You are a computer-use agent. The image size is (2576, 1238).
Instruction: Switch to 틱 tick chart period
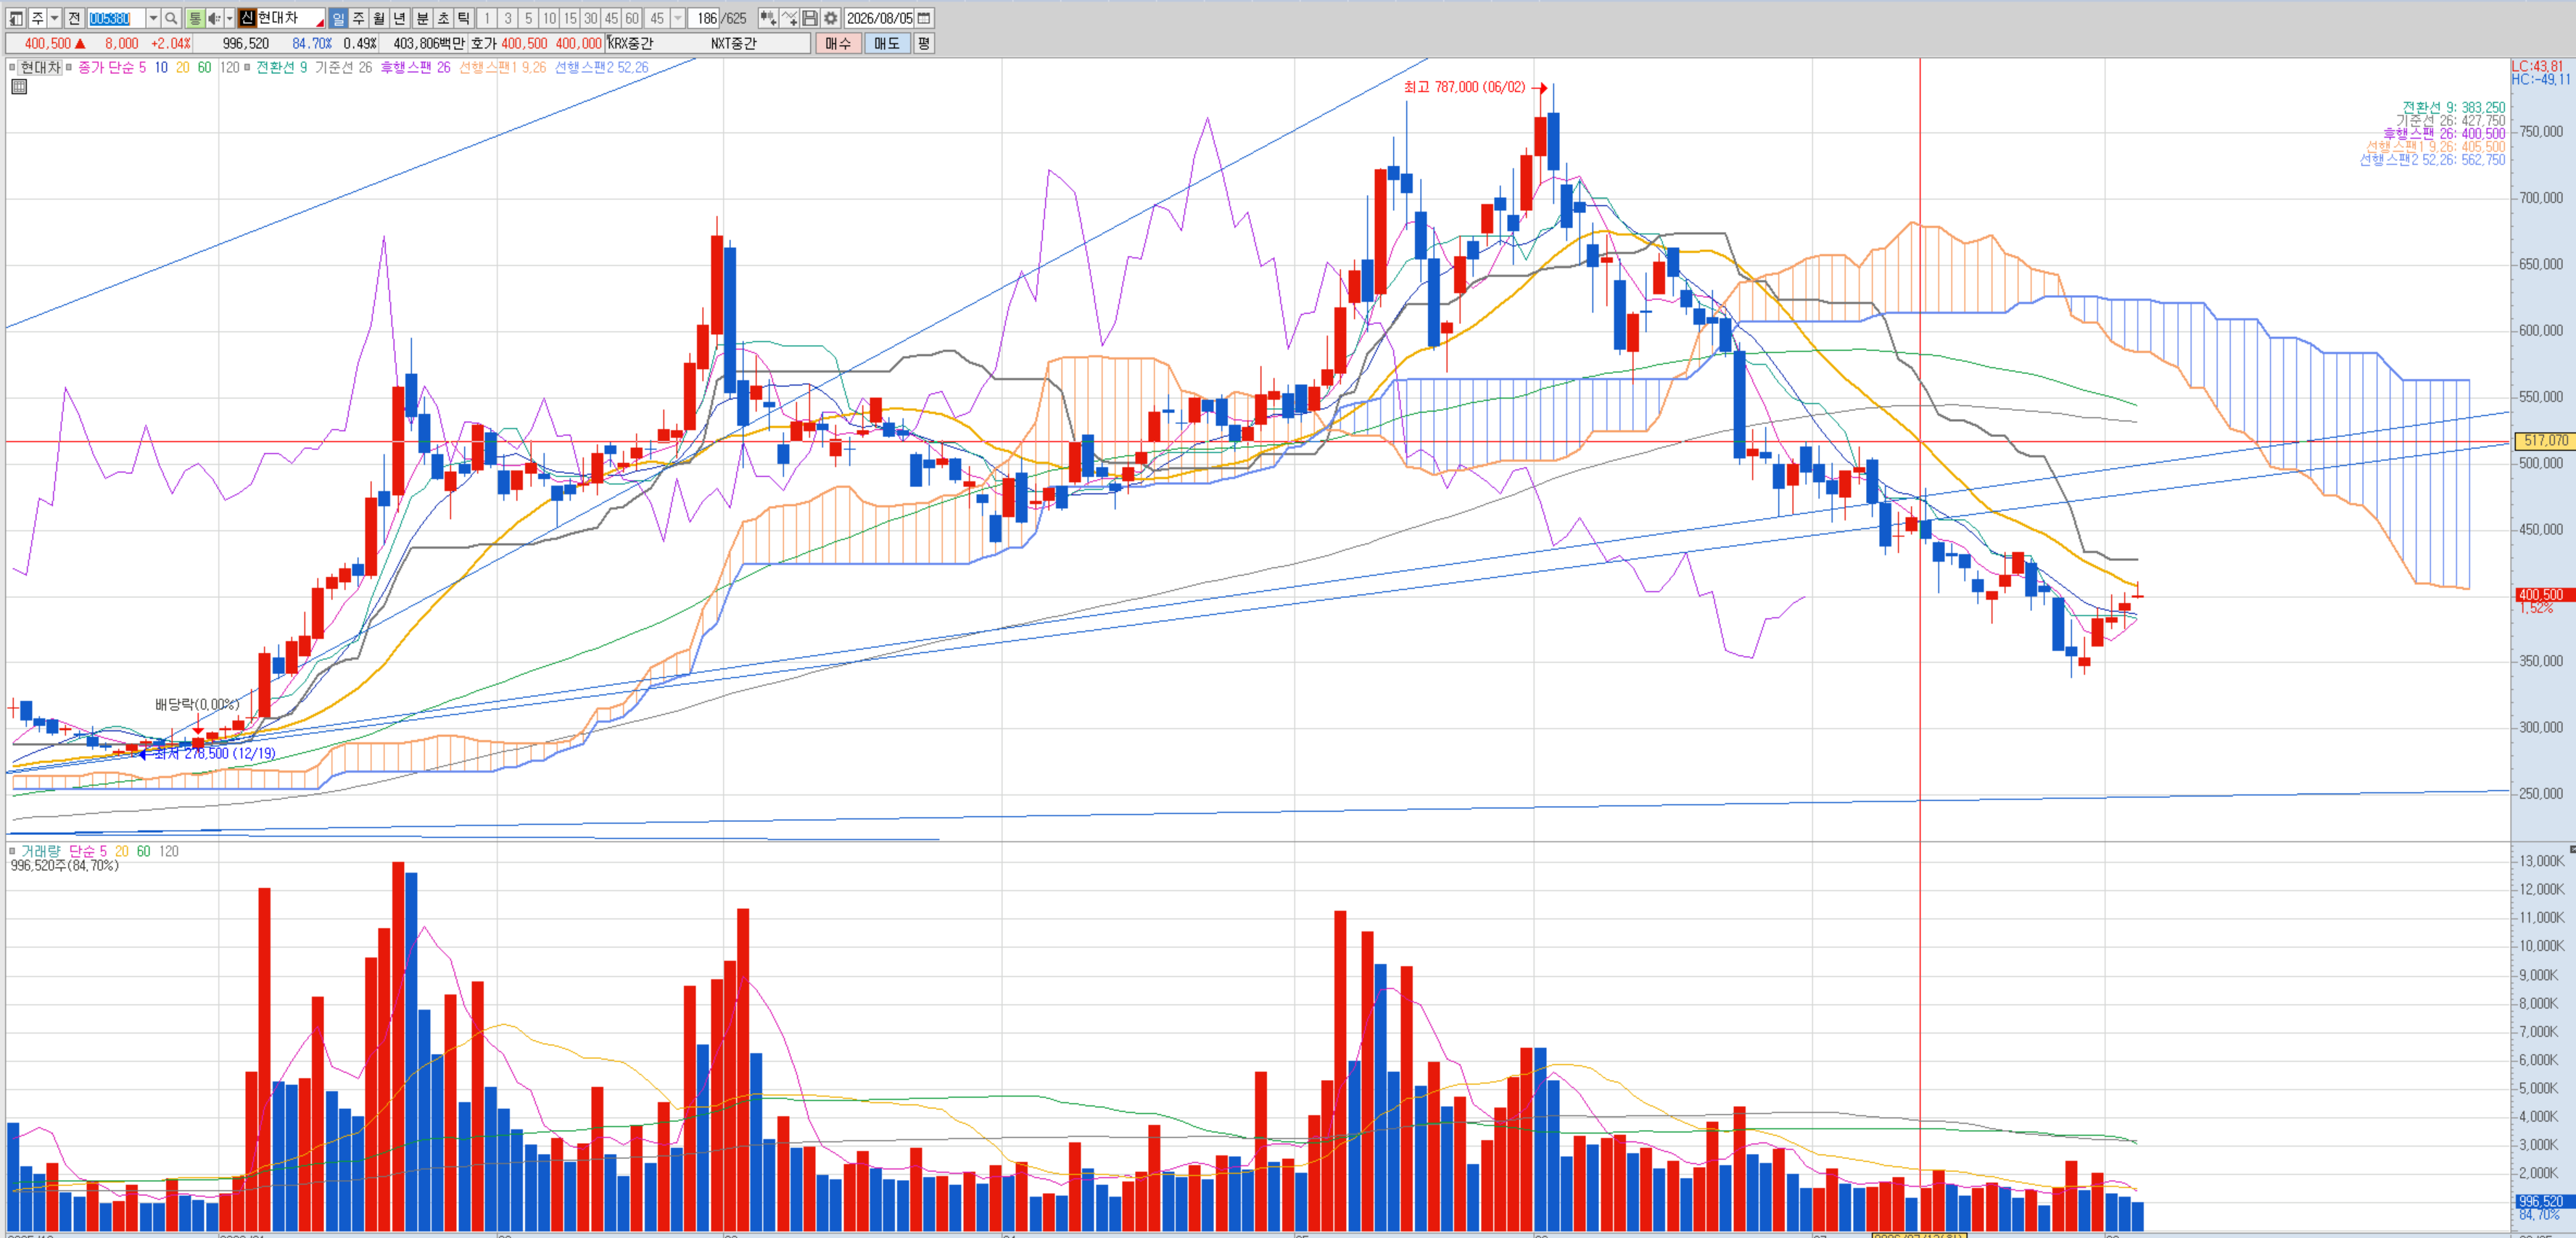point(464,18)
